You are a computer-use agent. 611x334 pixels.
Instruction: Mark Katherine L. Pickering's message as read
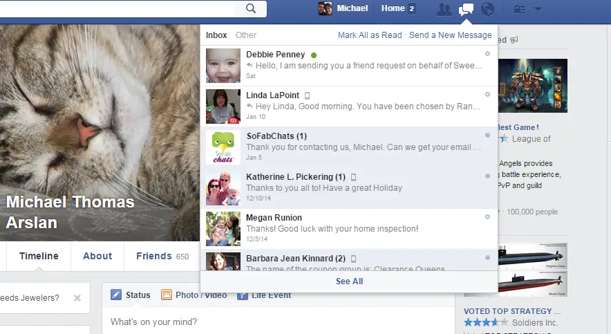pyautogui.click(x=487, y=176)
